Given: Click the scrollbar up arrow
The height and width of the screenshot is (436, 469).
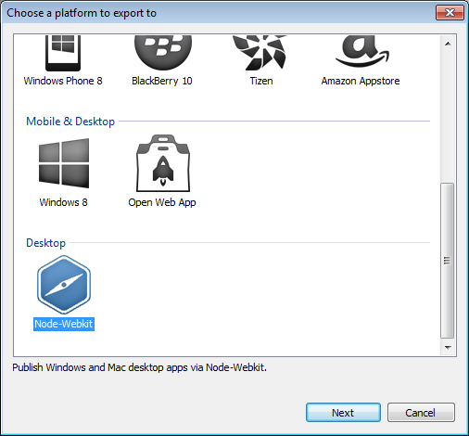Looking at the screenshot, I should (x=448, y=44).
